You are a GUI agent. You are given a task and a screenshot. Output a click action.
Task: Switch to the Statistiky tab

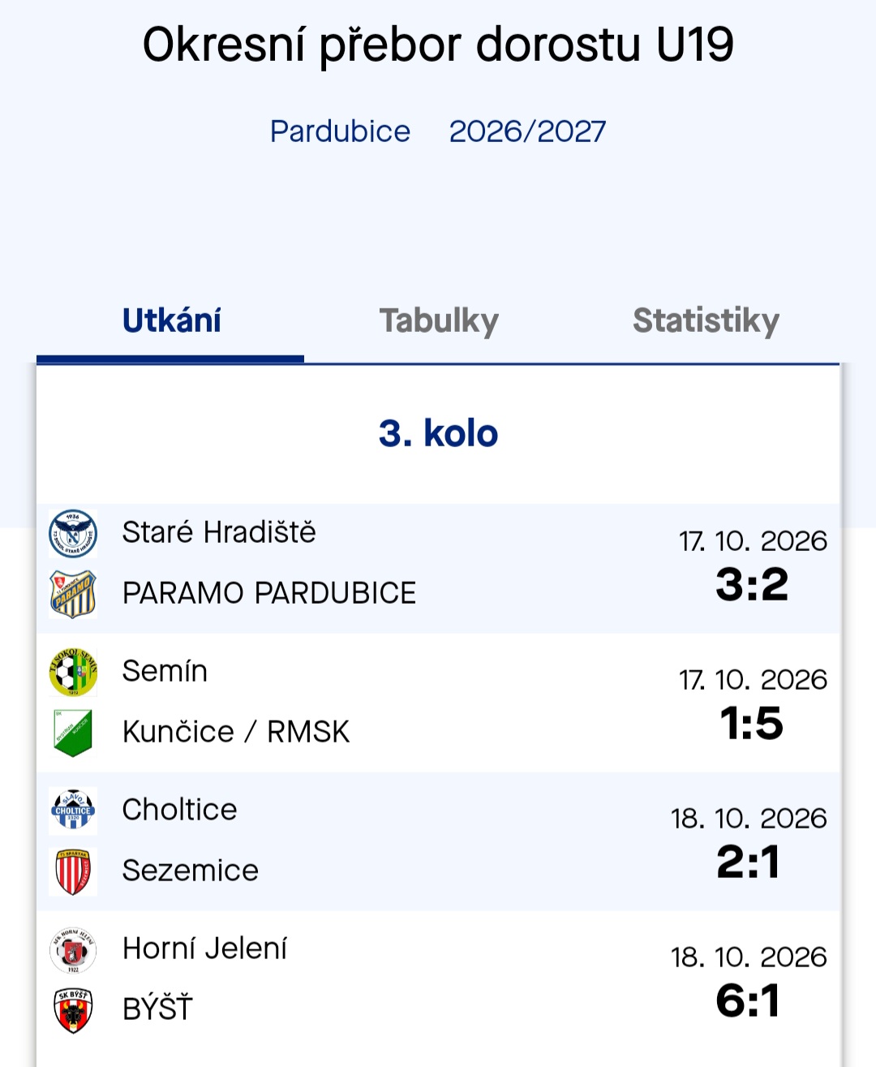706,321
